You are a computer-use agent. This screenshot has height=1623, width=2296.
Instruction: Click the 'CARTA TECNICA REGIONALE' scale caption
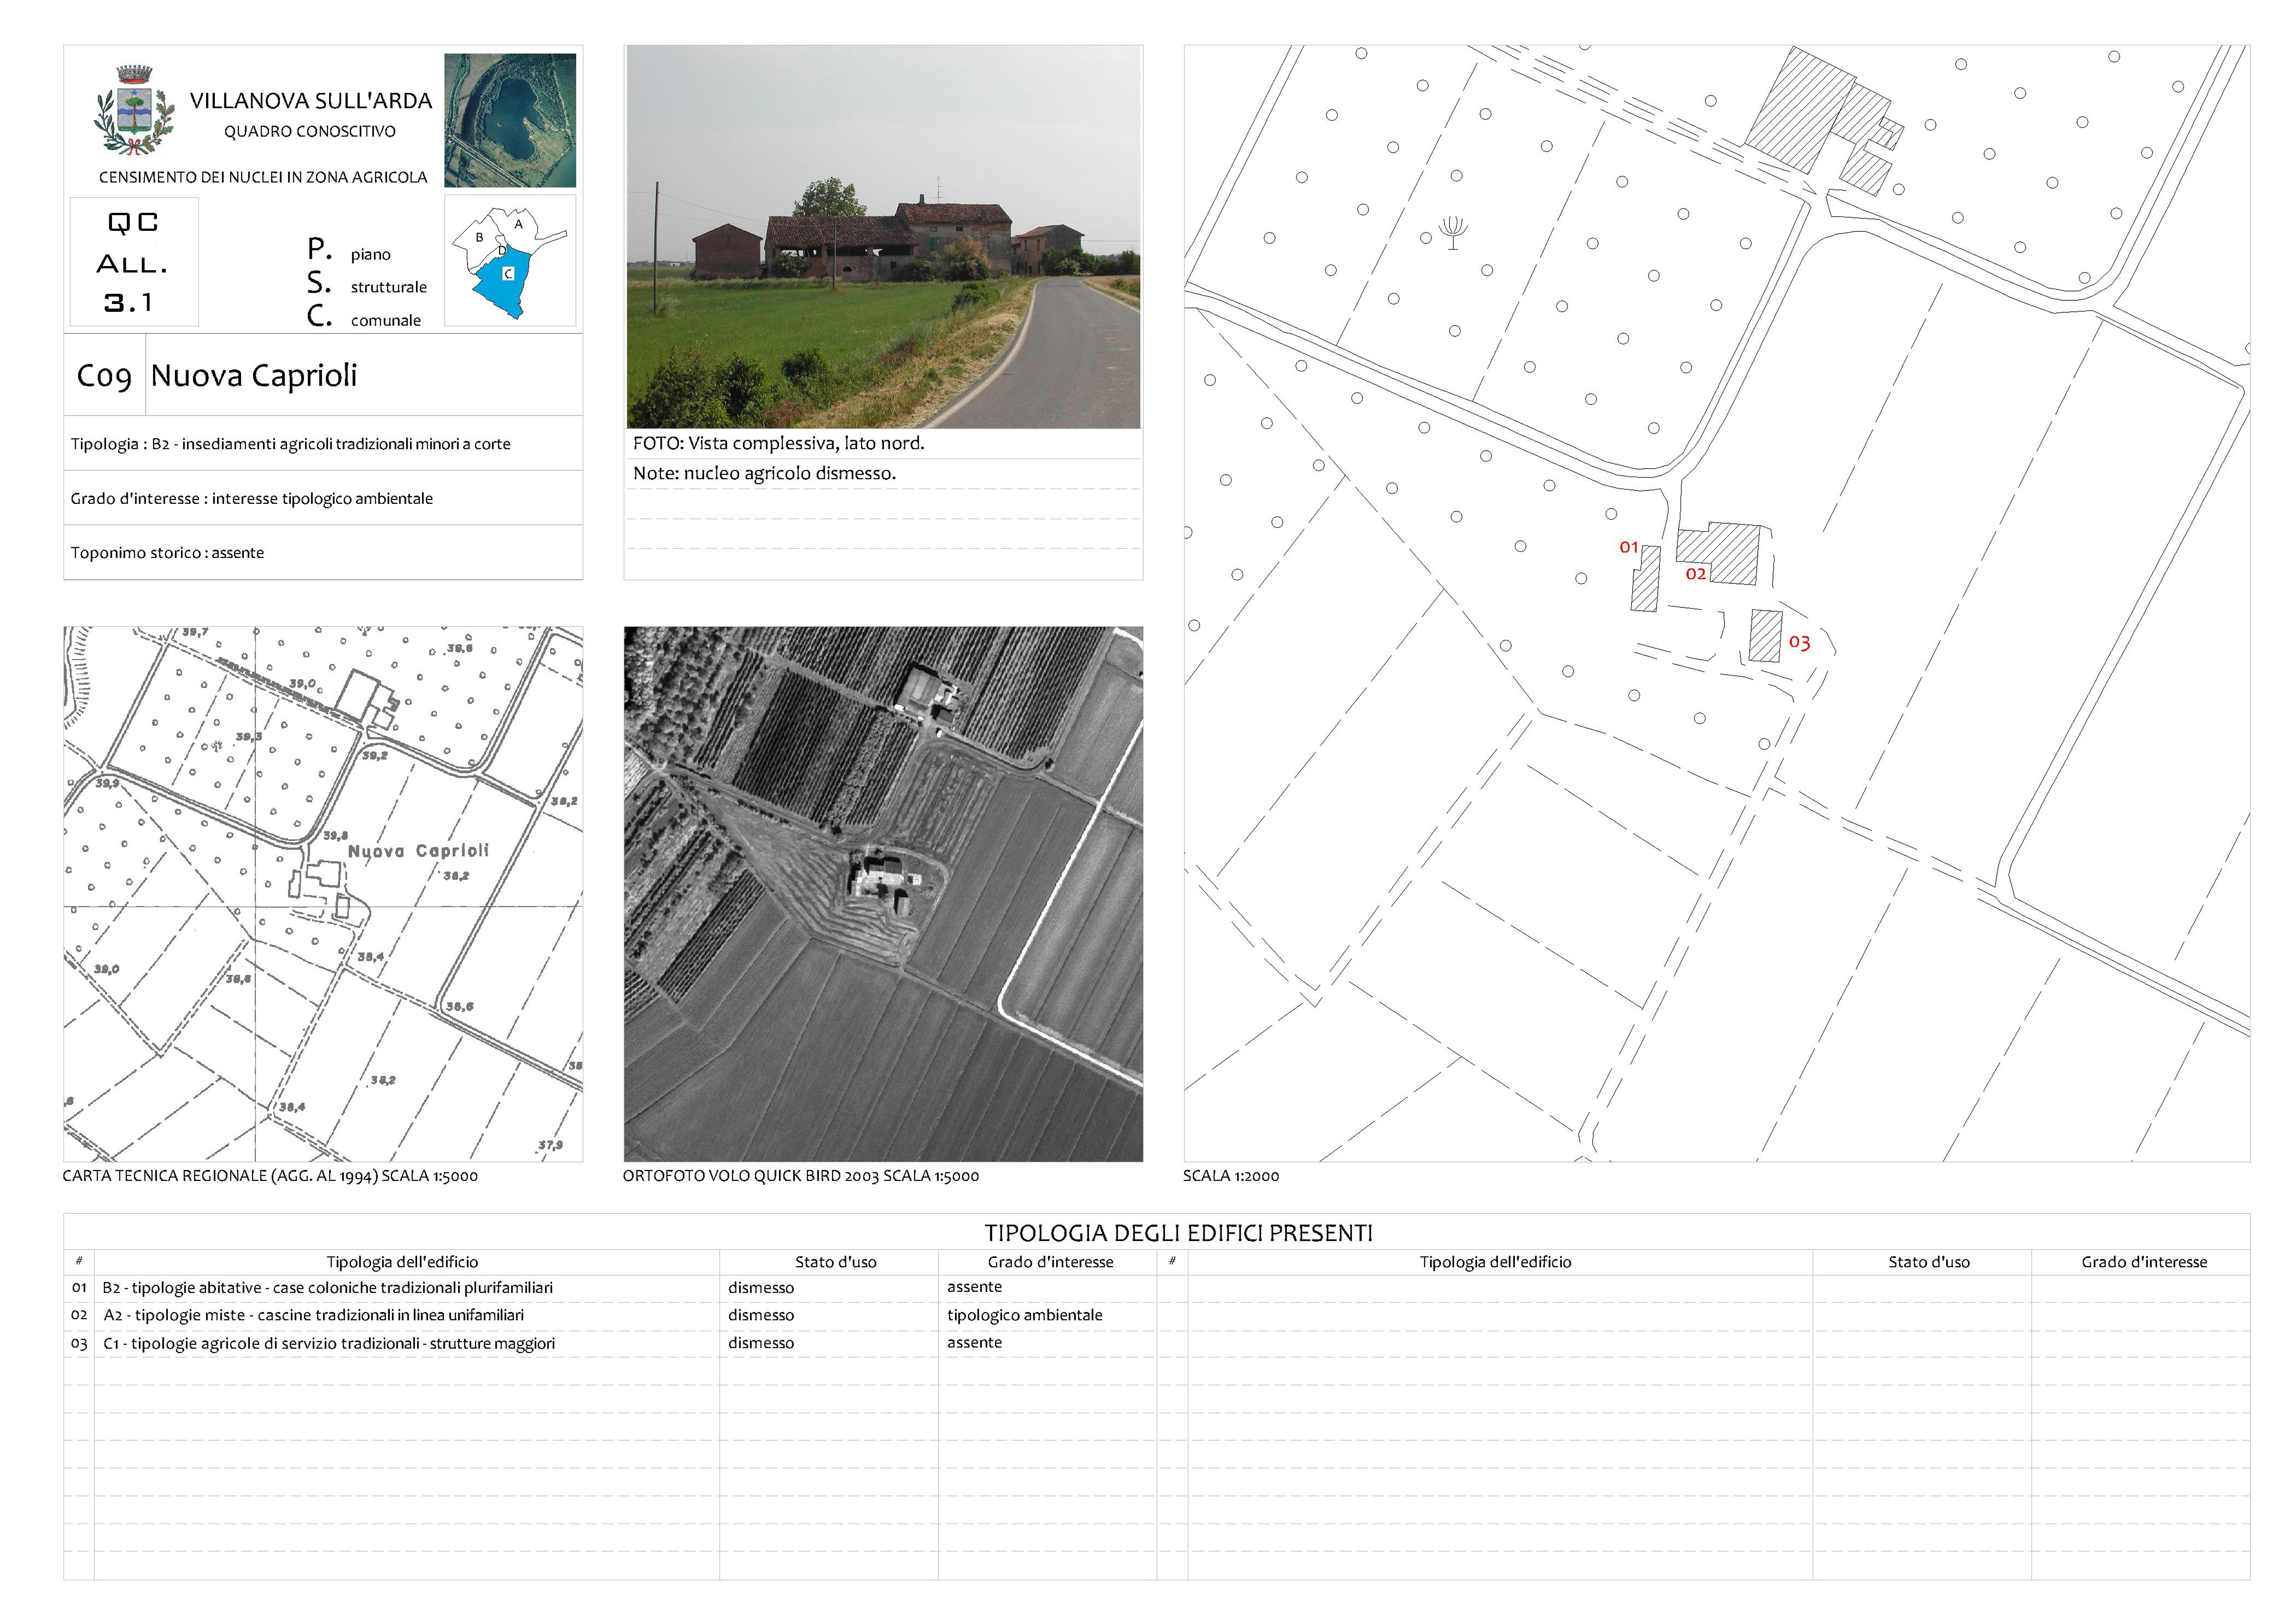pos(270,1176)
